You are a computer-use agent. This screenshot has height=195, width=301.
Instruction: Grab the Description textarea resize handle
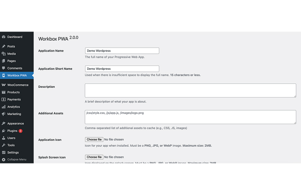[x=295, y=96]
